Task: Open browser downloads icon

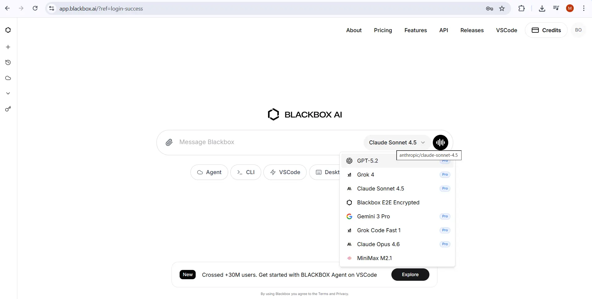Action: click(542, 9)
